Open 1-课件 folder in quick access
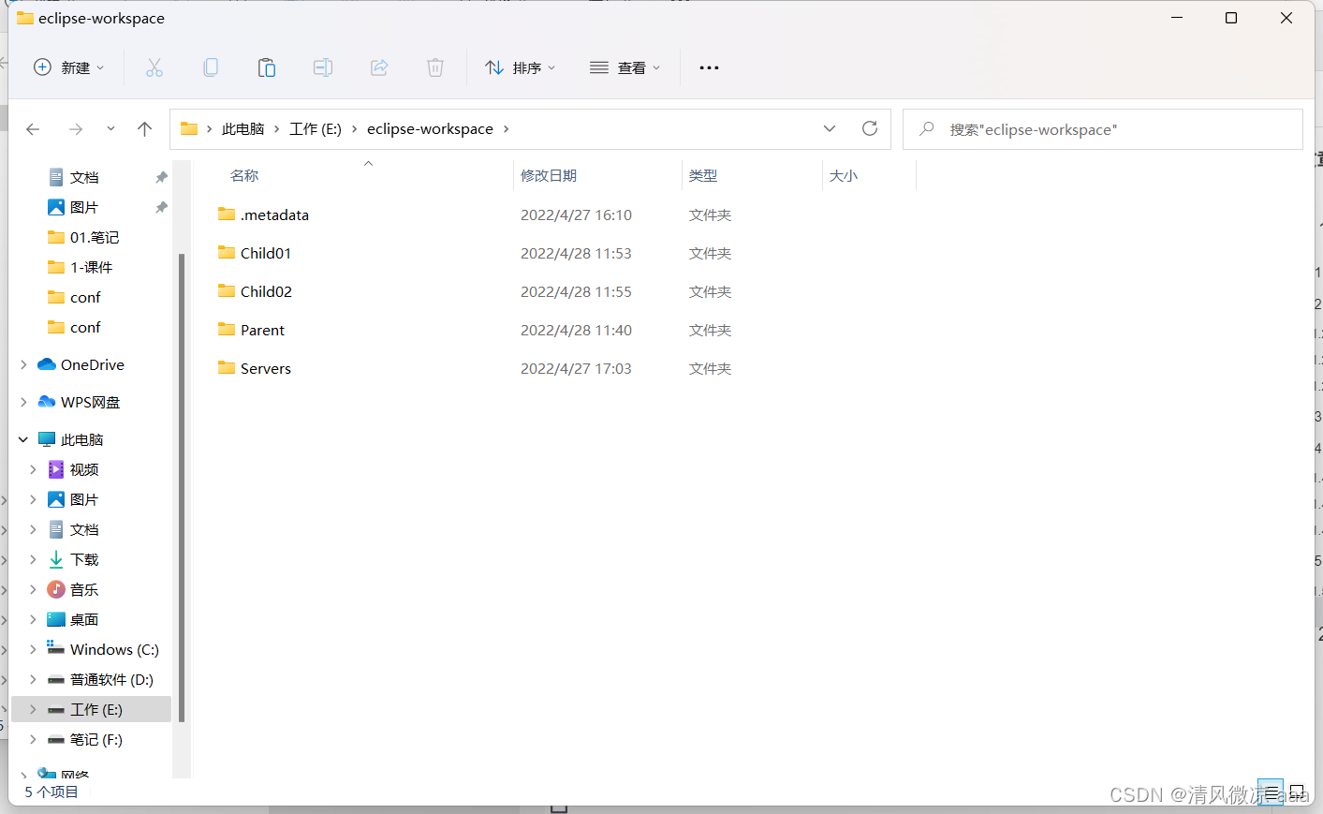Viewport: 1323px width, 814px height. [91, 267]
